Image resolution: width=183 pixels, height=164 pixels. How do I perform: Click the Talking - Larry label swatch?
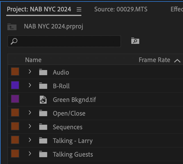(x=15, y=140)
